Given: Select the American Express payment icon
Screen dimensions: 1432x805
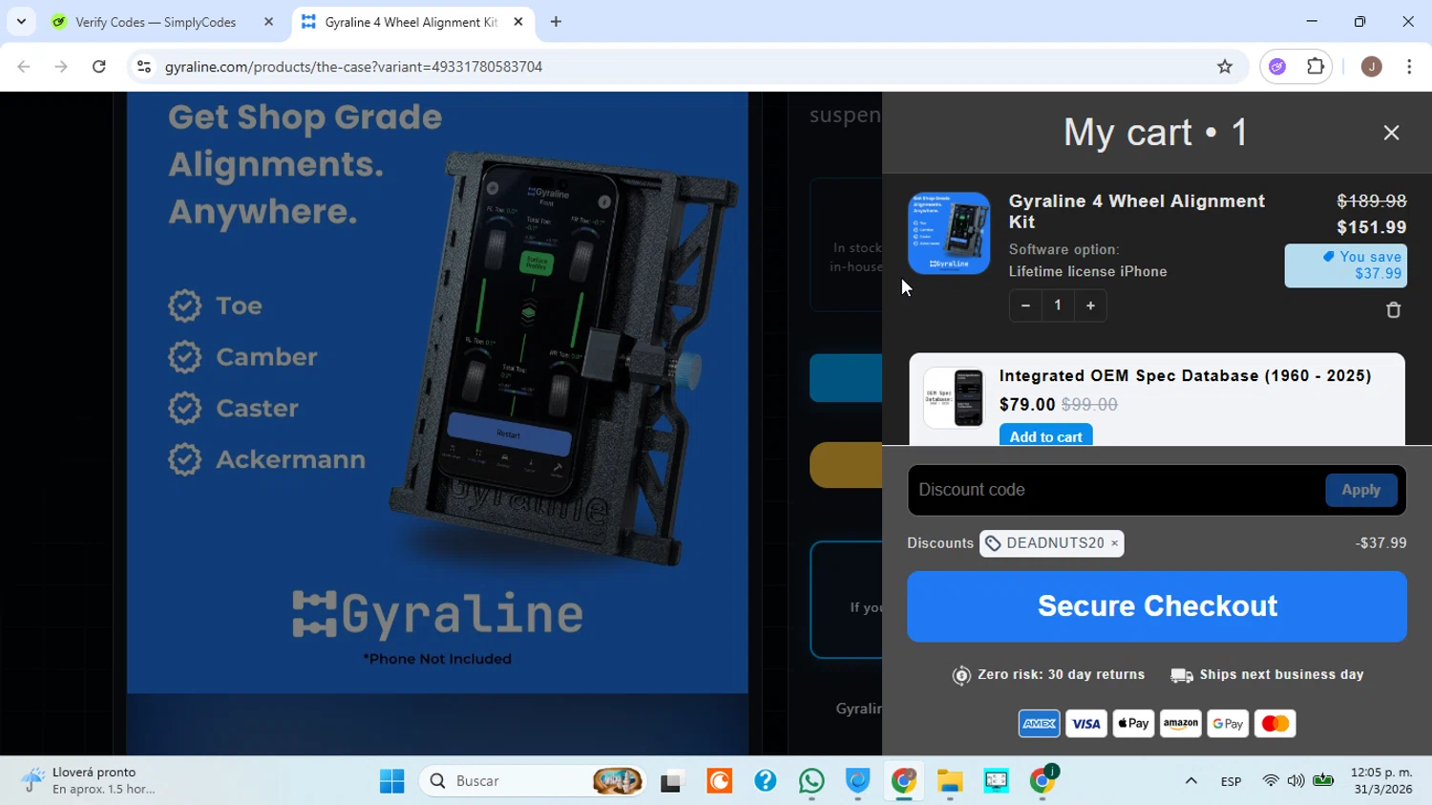Looking at the screenshot, I should pos(1039,724).
